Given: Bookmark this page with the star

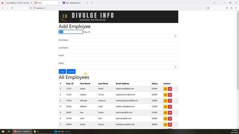Looking at the screenshot, I should [208, 8].
